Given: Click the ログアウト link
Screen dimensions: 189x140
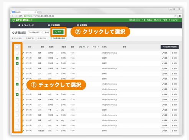Looking at the screenshot, I should point(174,20).
